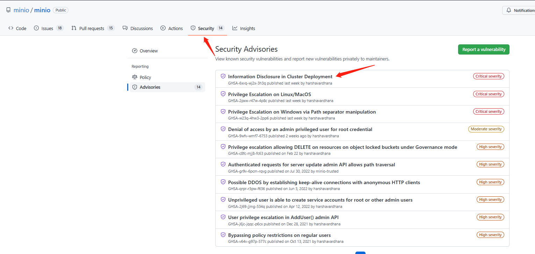The height and width of the screenshot is (254, 535).
Task: Select the Security tab
Action: pos(208,28)
